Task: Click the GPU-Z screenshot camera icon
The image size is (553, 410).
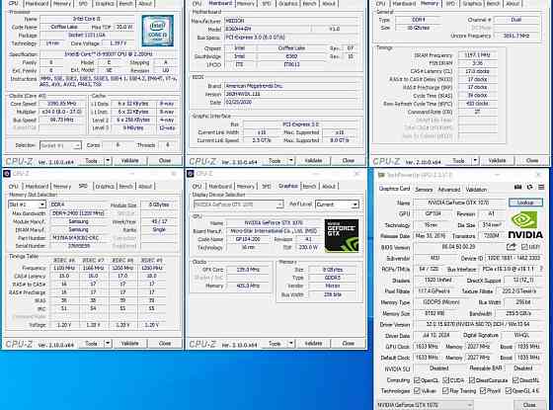Action: point(517,188)
